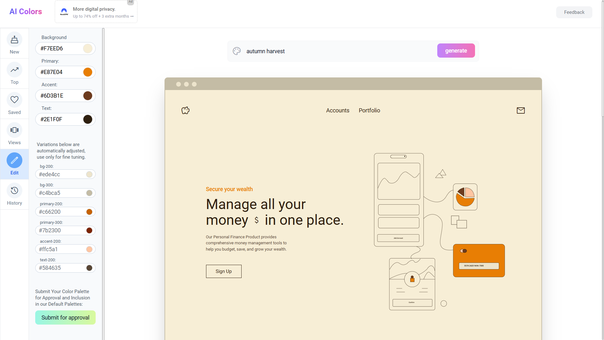Click the mail envelope icon
Image resolution: width=604 pixels, height=340 pixels.
click(x=521, y=110)
